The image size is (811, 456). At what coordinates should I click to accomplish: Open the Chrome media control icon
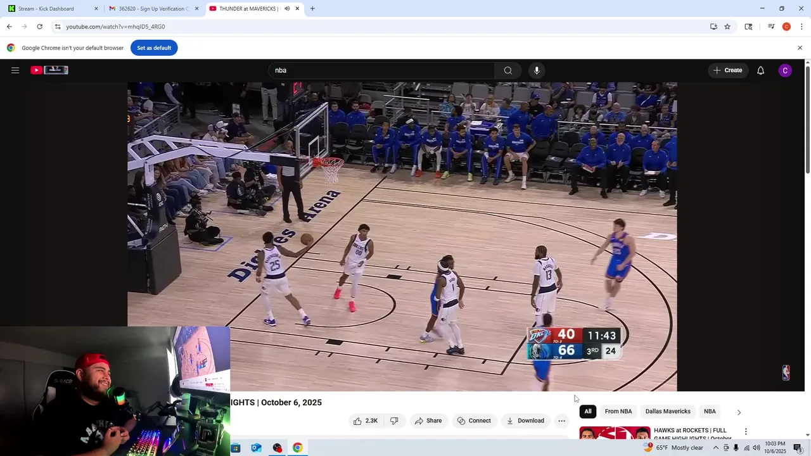coord(771,27)
